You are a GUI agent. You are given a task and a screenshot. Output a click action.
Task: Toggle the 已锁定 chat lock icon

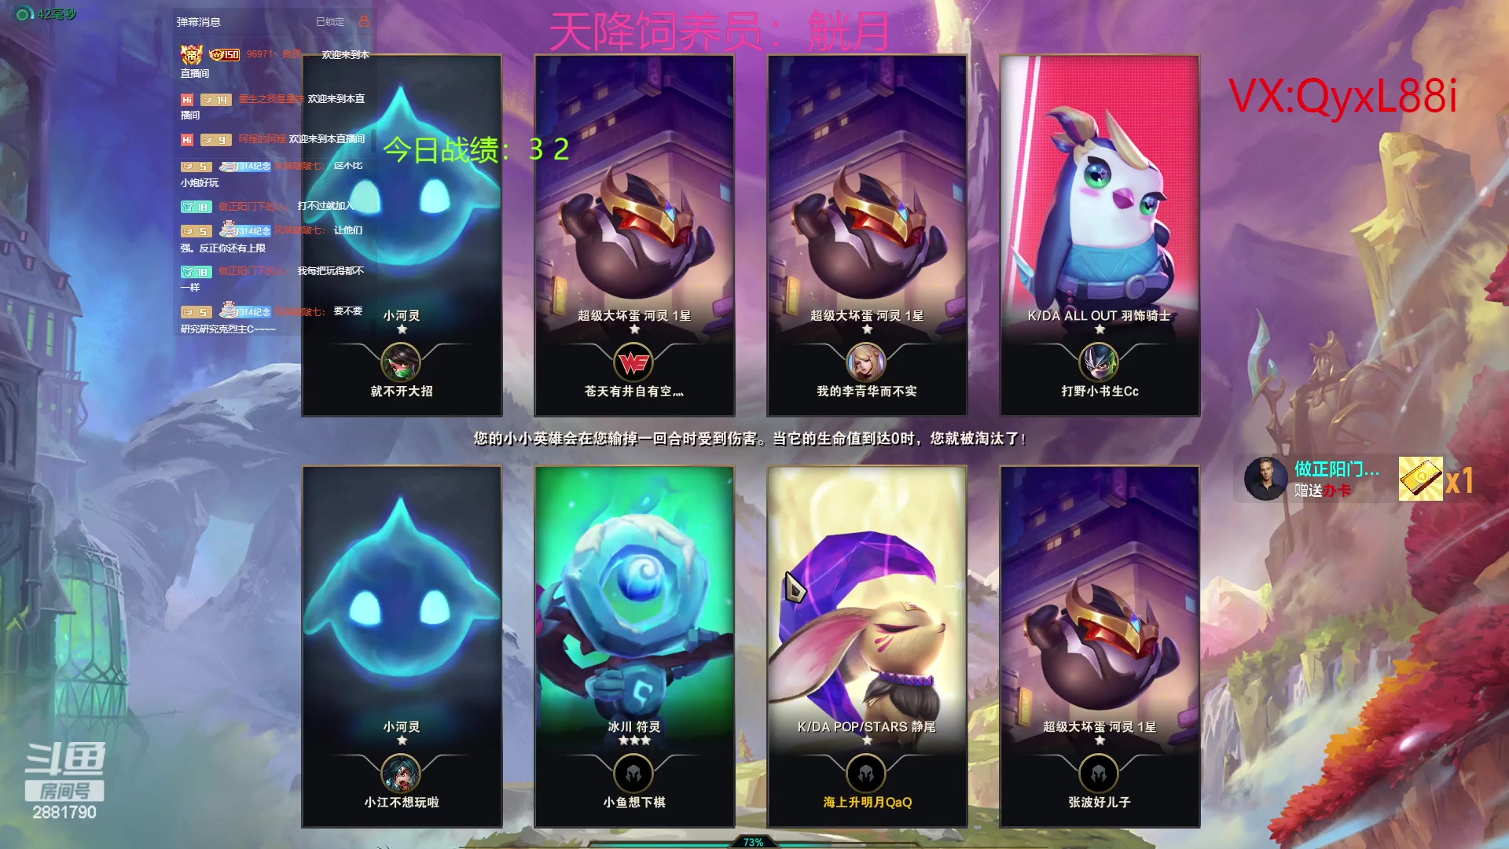364,21
